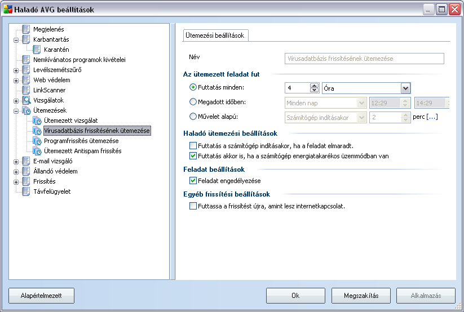Click the Nemkívánatos programok kivételei icon

26,60
